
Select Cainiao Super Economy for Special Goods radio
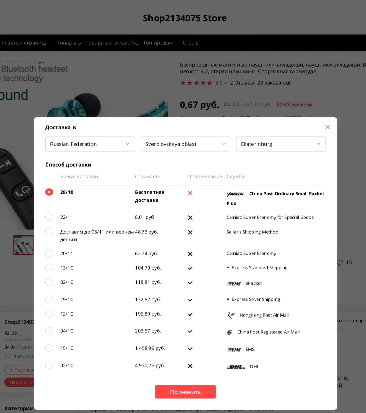pyautogui.click(x=49, y=217)
